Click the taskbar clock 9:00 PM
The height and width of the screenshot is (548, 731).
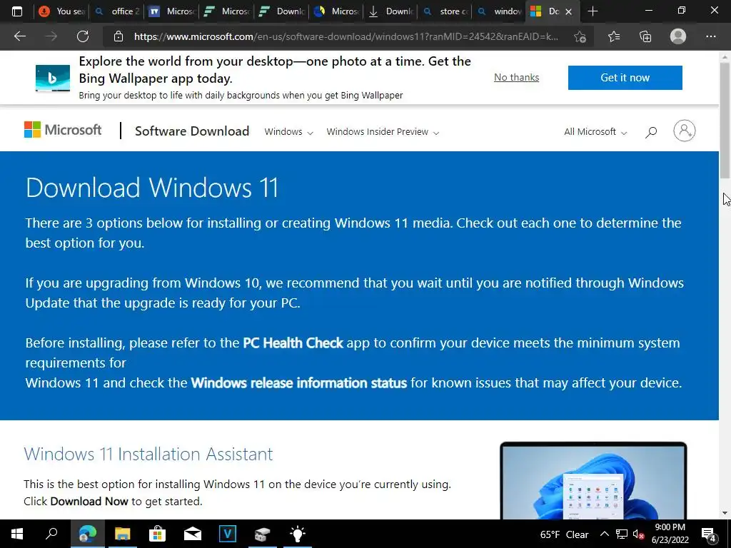click(670, 534)
